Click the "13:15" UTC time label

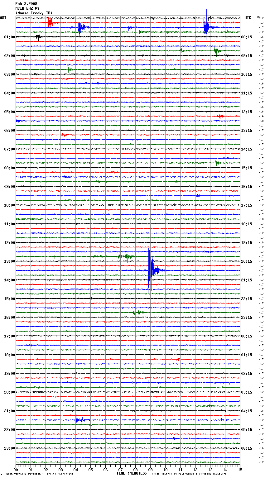[247, 131]
